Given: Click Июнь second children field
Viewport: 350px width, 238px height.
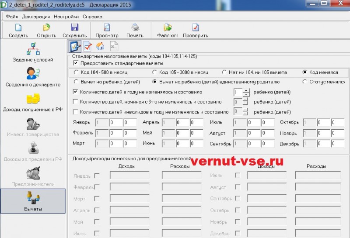Looking at the screenshot, I should [182, 144].
